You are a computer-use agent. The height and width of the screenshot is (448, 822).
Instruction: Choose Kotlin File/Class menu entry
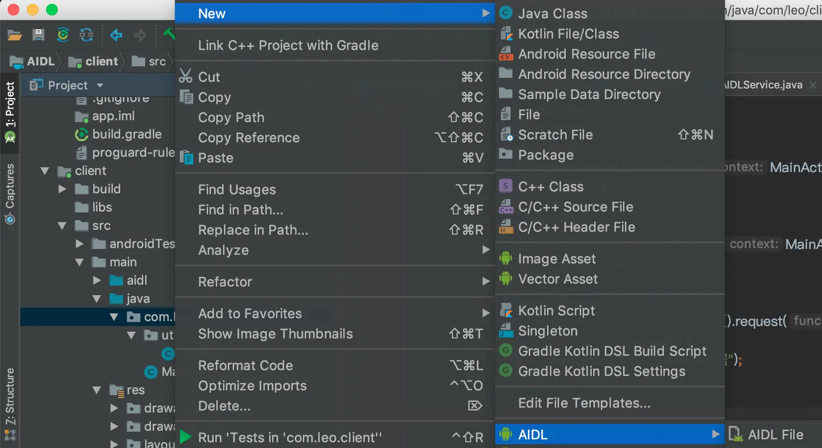[568, 34]
